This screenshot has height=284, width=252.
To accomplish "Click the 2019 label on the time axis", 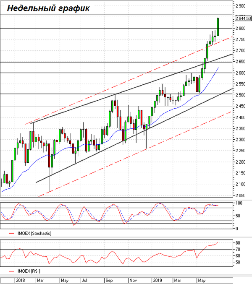I will click(157, 280).
